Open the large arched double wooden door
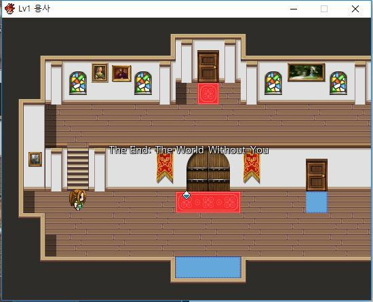 pyautogui.click(x=208, y=170)
